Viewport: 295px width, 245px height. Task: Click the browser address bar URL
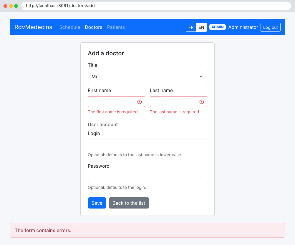click(60, 6)
